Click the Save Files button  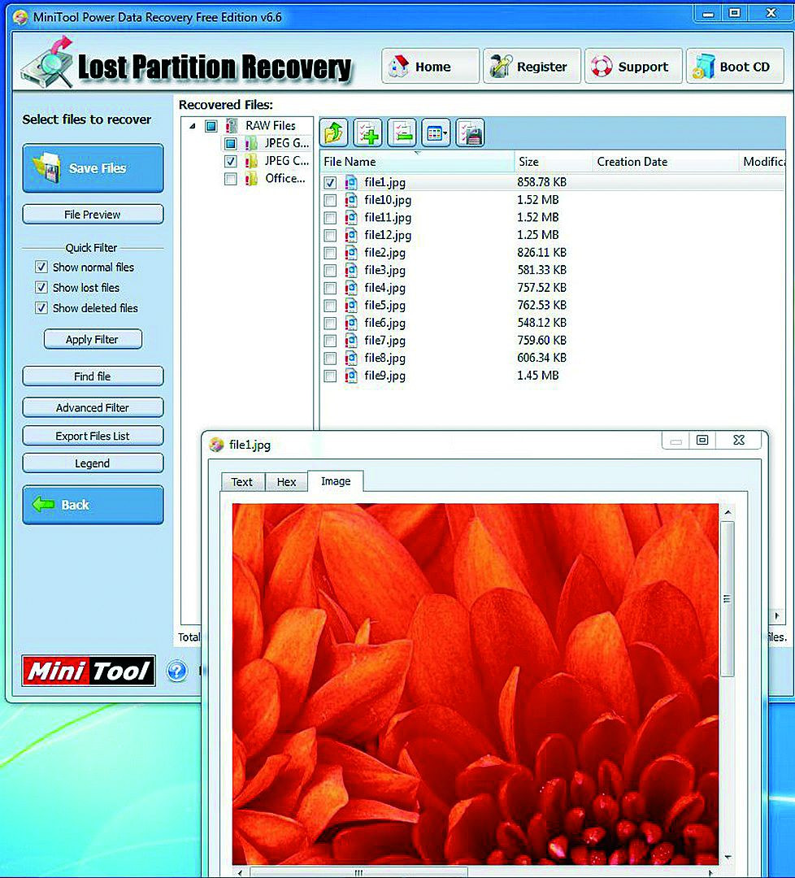click(93, 168)
